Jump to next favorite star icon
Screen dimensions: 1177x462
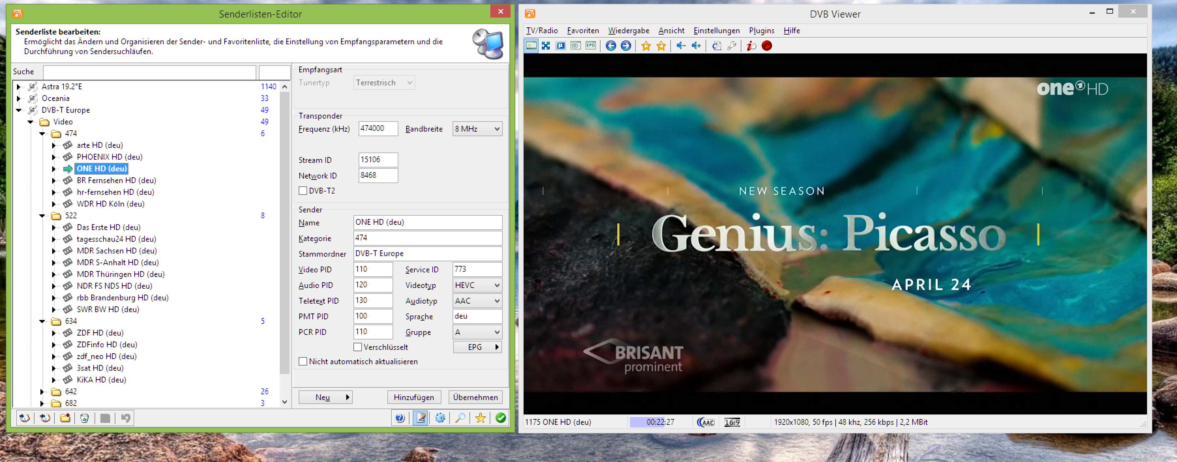point(661,46)
